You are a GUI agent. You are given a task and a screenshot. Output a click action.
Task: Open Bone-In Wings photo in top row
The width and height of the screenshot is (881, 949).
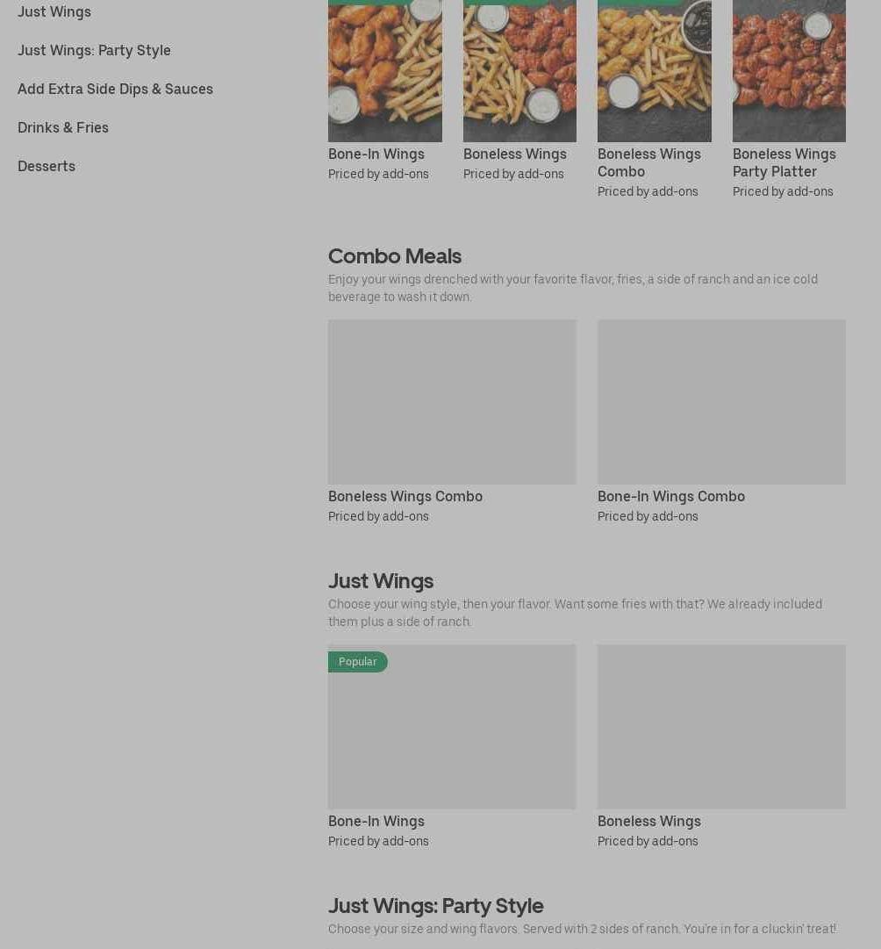point(385,71)
